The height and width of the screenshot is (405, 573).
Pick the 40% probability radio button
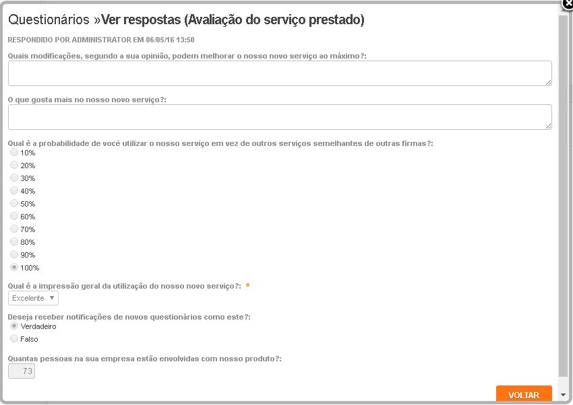point(14,190)
